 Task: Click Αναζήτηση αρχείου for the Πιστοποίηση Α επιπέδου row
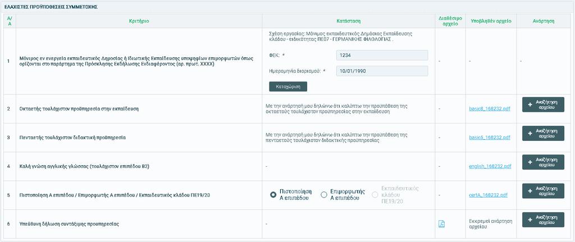point(543,191)
